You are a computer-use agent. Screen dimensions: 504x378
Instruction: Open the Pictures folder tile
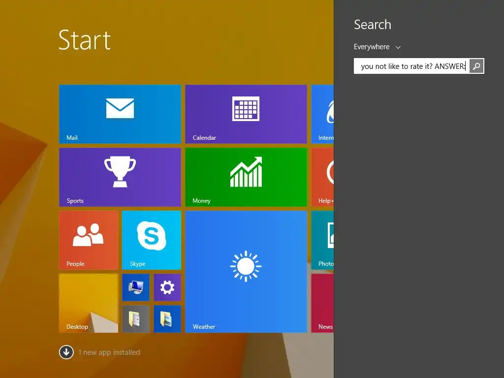(x=167, y=319)
